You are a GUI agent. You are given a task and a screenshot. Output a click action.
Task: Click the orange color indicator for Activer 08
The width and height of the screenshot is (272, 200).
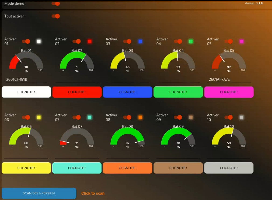point(140,117)
